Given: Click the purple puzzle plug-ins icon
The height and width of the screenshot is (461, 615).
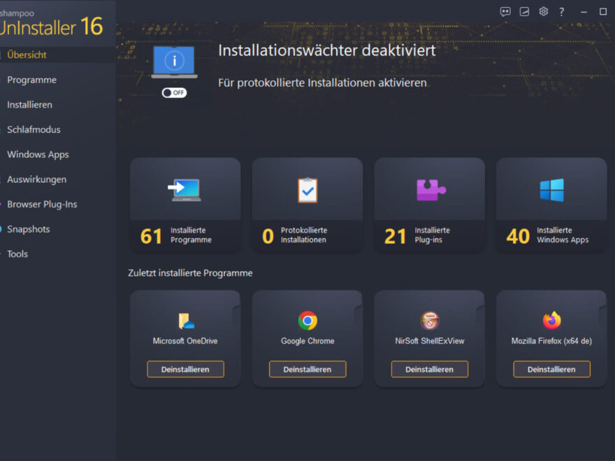Looking at the screenshot, I should click(430, 190).
